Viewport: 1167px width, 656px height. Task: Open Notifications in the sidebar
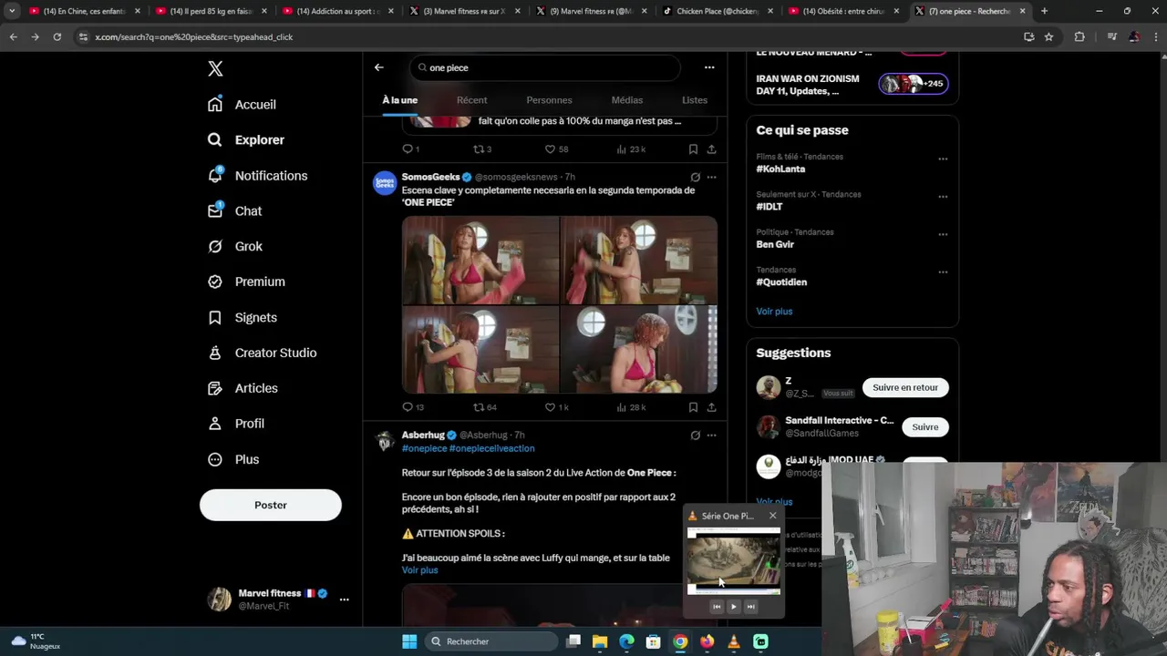point(257,175)
